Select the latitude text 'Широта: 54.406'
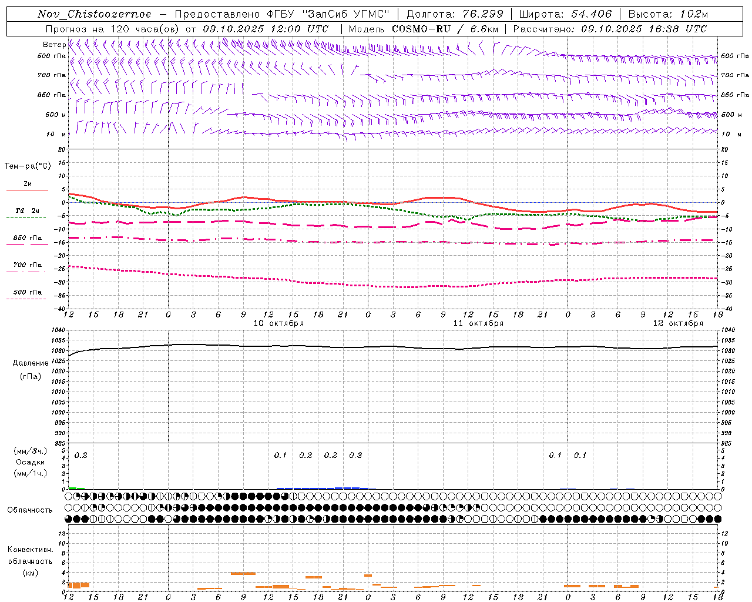752x602 pixels. point(565,14)
